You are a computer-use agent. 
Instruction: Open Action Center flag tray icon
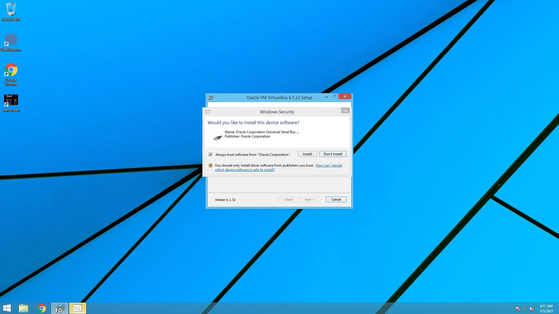pos(517,308)
